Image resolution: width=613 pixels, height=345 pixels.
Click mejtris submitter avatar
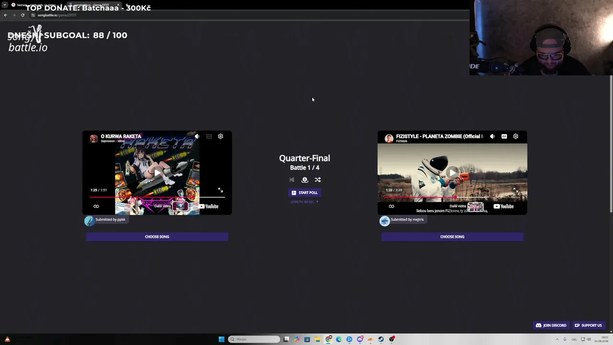tap(385, 221)
